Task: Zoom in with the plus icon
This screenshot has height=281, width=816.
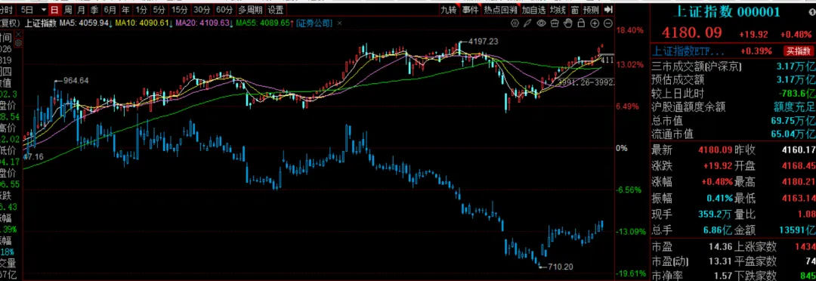Action: (x=595, y=23)
